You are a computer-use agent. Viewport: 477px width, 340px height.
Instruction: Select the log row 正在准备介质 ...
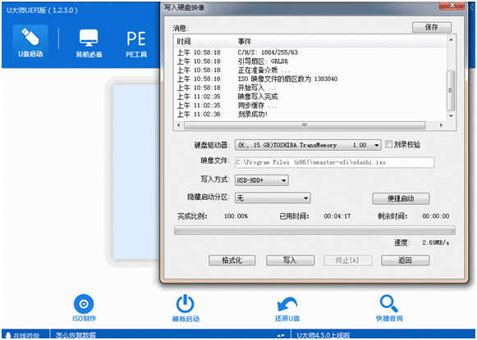pos(310,70)
